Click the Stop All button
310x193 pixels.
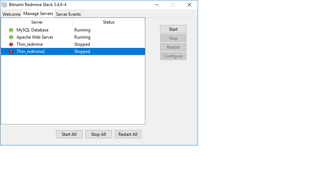pos(98,134)
